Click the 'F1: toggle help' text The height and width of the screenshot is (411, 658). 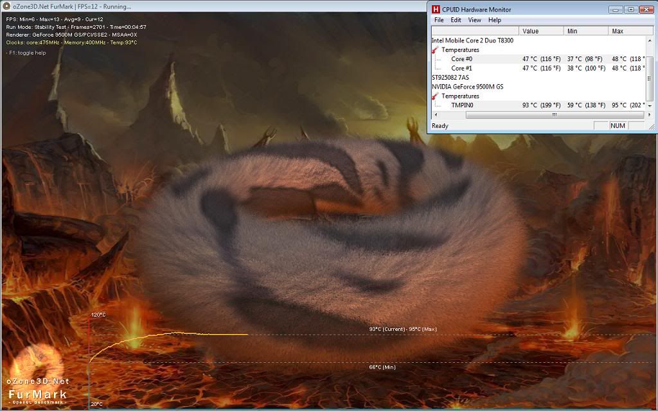point(26,53)
